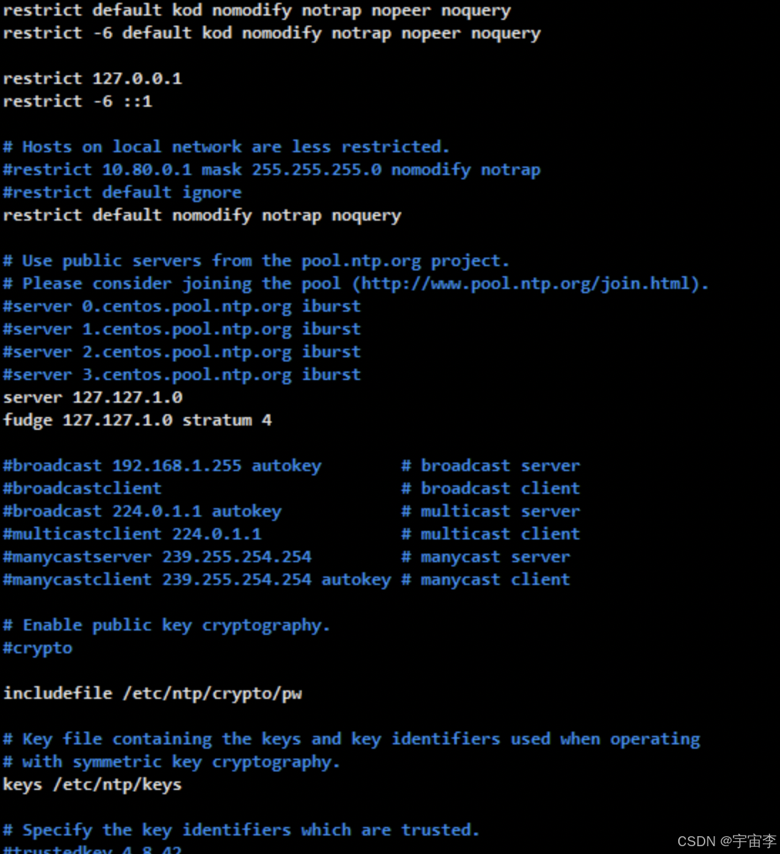780x854 pixels.
Task: Click 'server 127.127.1.0' line
Action: [x=93, y=397]
